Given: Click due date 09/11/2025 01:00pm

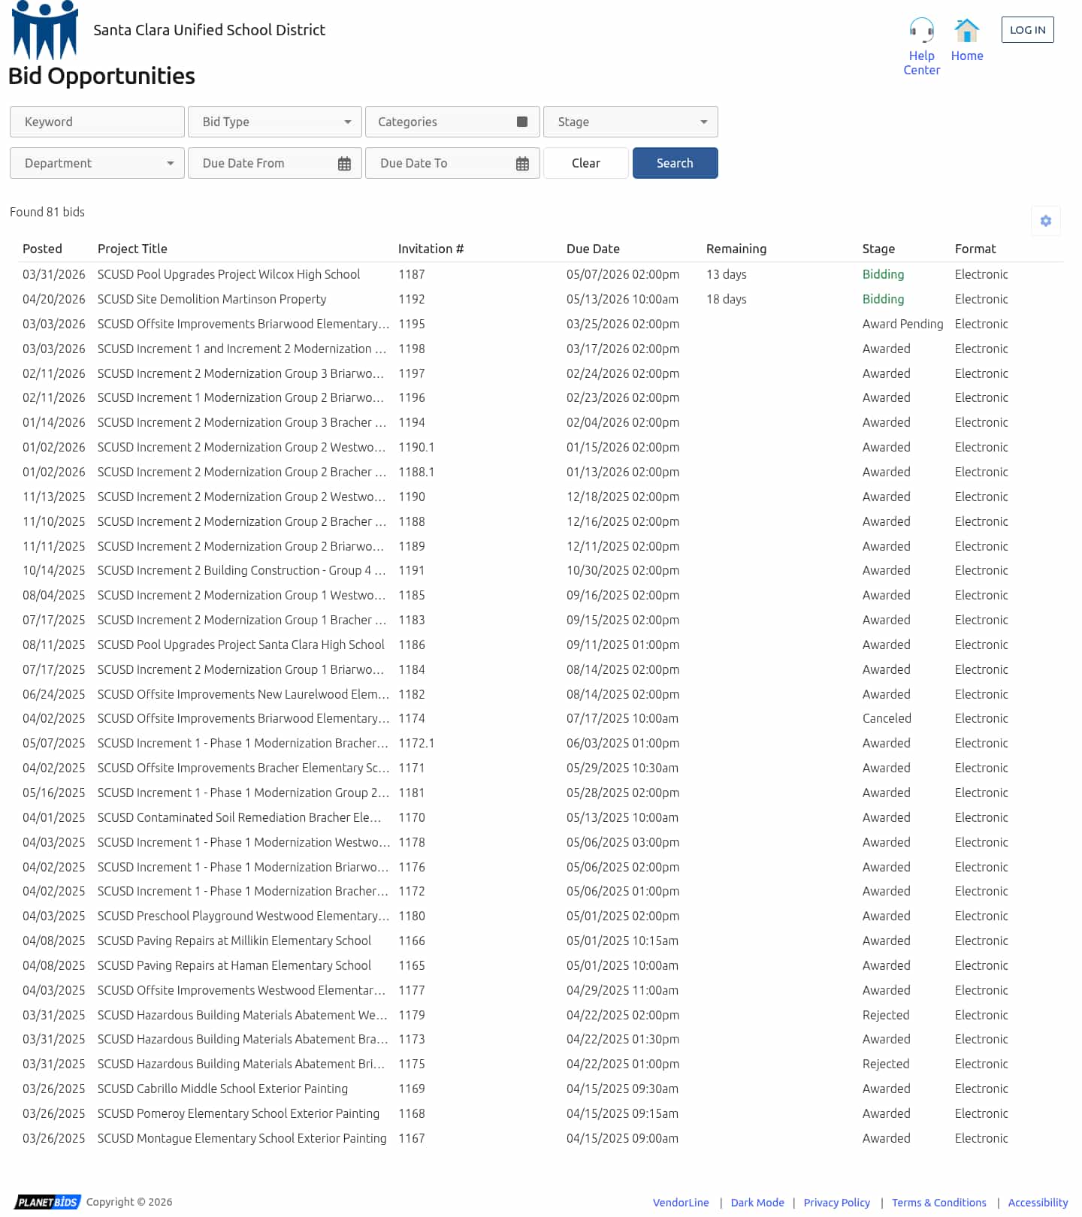Looking at the screenshot, I should (x=623, y=645).
